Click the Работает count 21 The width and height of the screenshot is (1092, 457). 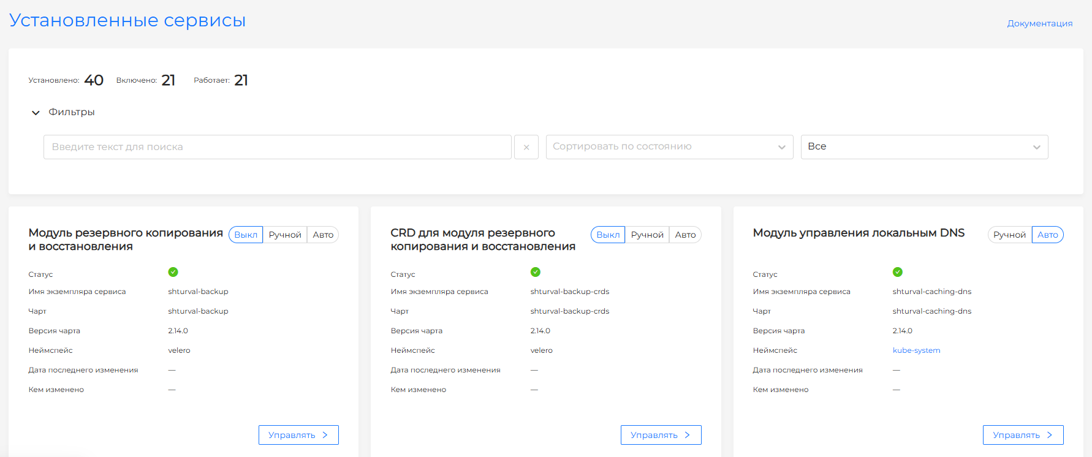pyautogui.click(x=241, y=80)
